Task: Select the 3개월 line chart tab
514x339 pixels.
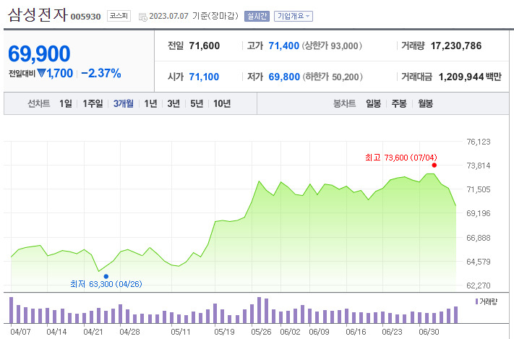Action: [123, 103]
